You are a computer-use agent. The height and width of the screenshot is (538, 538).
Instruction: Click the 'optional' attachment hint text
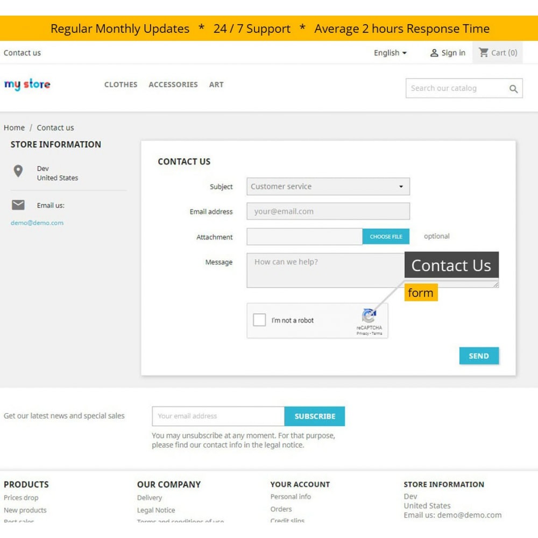click(436, 236)
